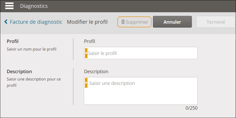Image resolution: width=236 pixels, height=118 pixels.
Task: Click the trash can icon
Action: point(123,22)
